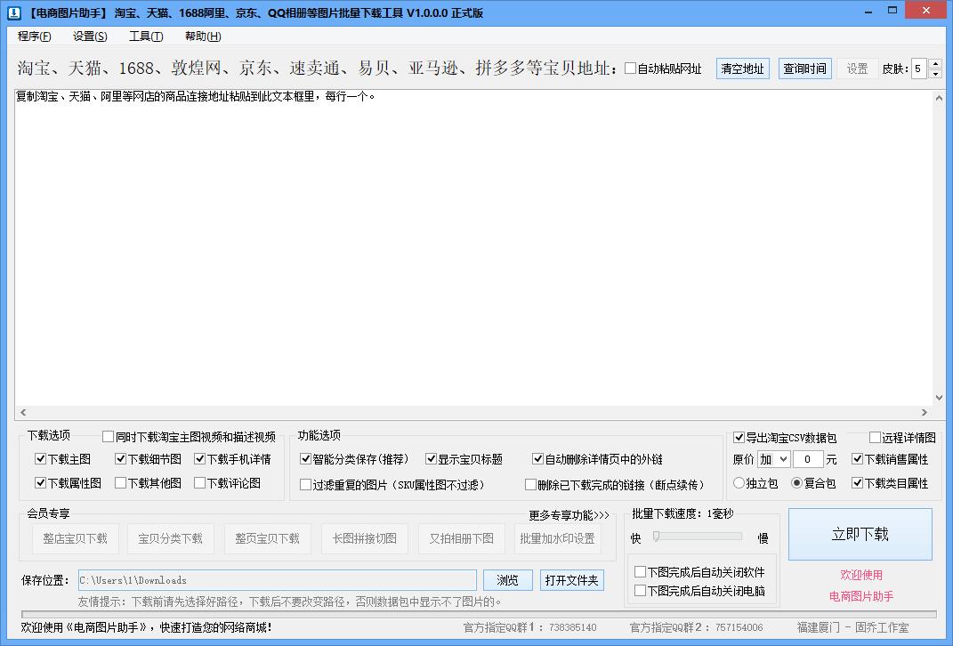Image resolution: width=953 pixels, height=646 pixels.
Task: Click the 清空地址 button
Action: (x=742, y=68)
